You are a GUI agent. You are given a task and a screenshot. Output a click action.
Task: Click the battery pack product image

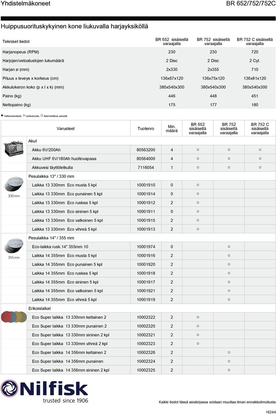(x=14, y=148)
